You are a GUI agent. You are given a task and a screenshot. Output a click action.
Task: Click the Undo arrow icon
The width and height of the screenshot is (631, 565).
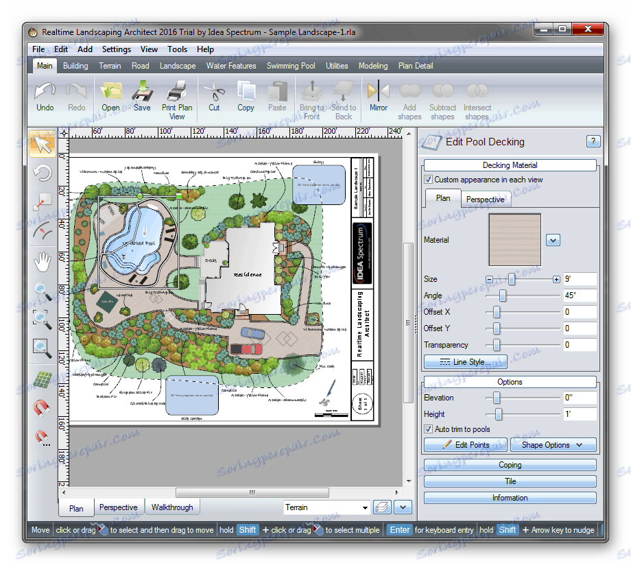[x=45, y=91]
